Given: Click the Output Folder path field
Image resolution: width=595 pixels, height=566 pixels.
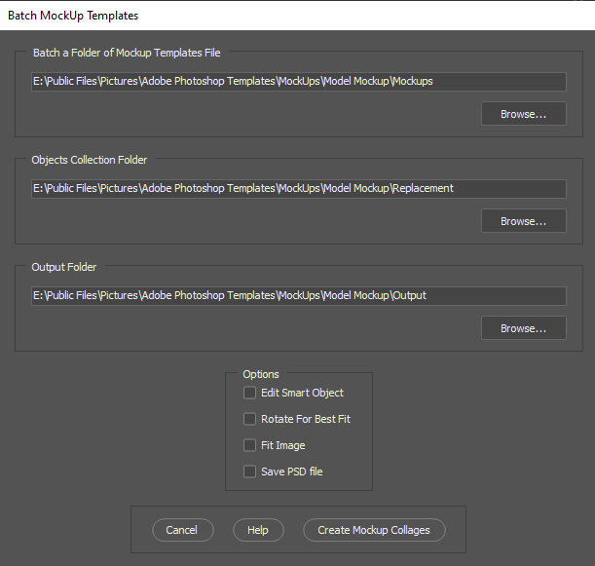Looking at the screenshot, I should pos(298,296).
